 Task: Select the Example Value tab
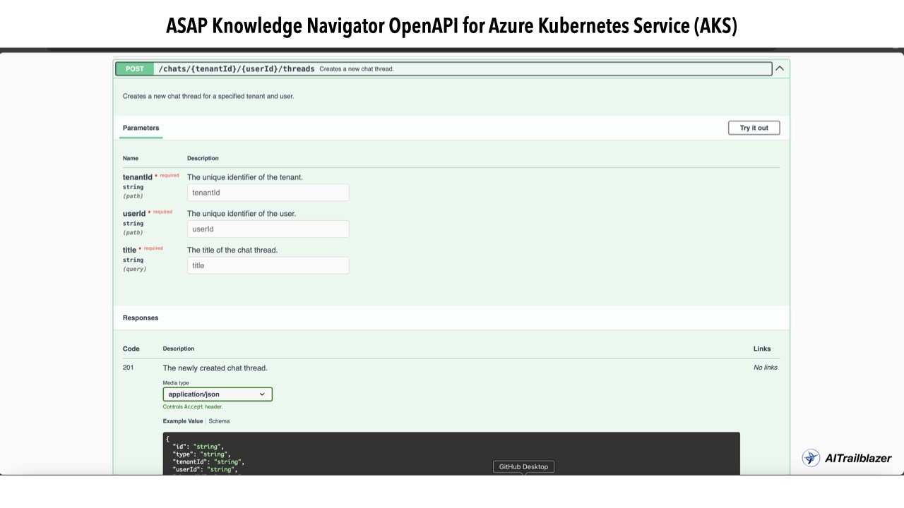[x=183, y=421]
